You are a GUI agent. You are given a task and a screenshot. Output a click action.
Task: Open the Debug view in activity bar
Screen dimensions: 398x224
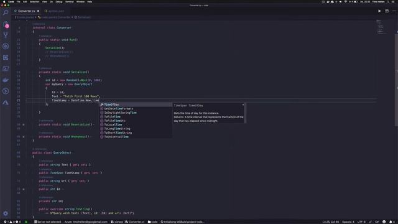6,46
